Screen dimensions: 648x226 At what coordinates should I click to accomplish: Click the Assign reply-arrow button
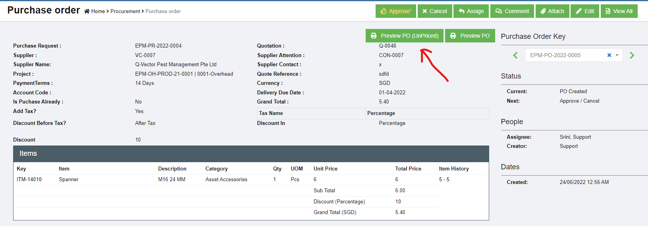[471, 11]
